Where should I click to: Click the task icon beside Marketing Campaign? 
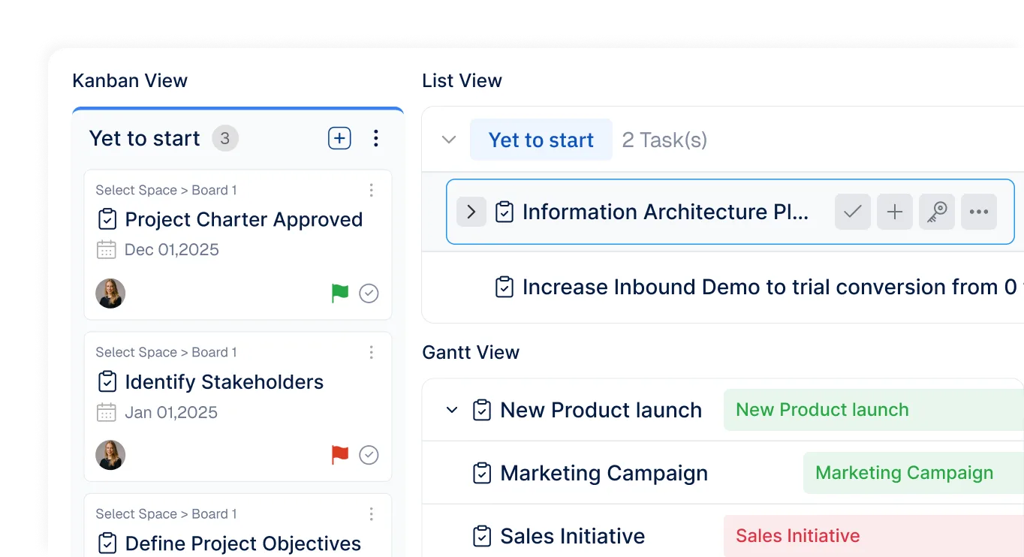pos(482,473)
